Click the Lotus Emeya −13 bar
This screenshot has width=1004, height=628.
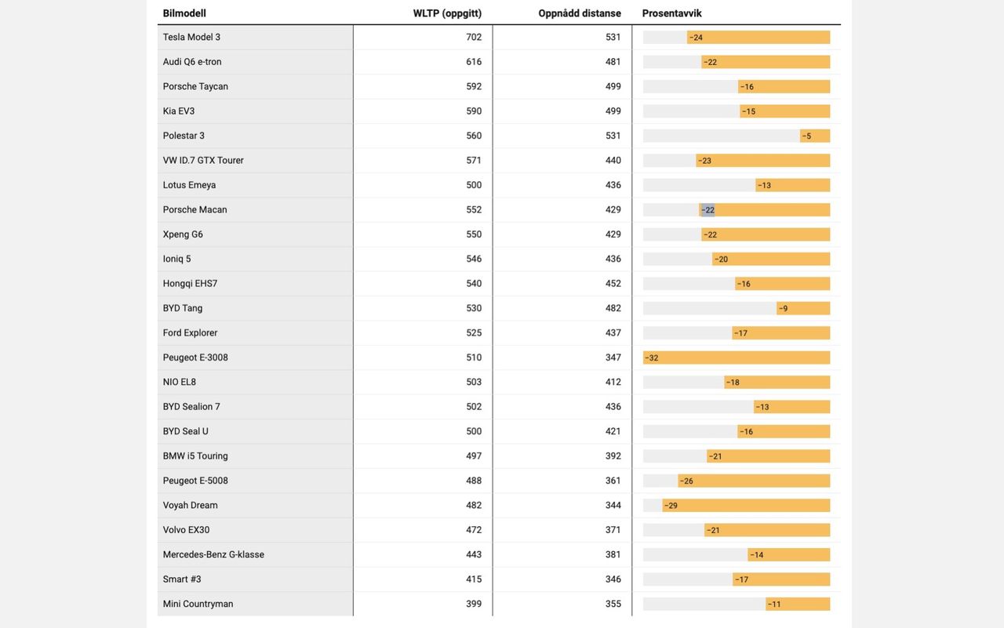792,186
